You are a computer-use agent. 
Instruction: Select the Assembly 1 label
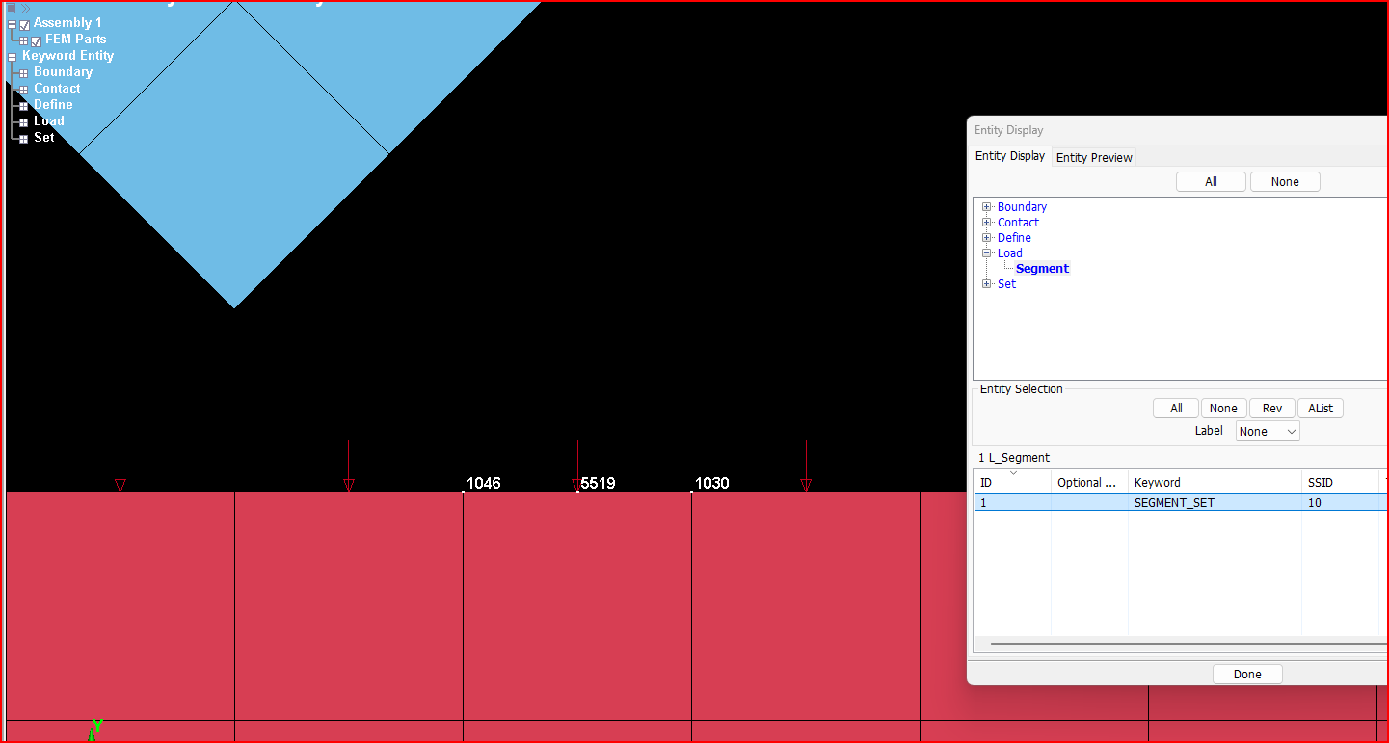pos(67,23)
